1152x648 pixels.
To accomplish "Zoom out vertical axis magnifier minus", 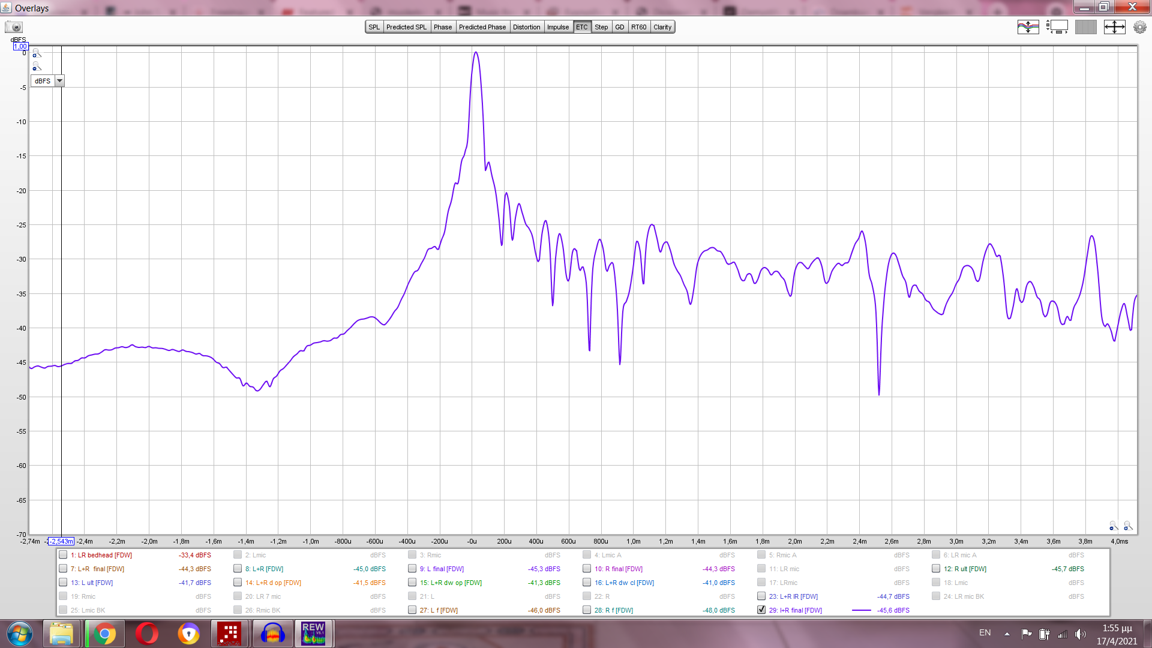I will tap(37, 66).
